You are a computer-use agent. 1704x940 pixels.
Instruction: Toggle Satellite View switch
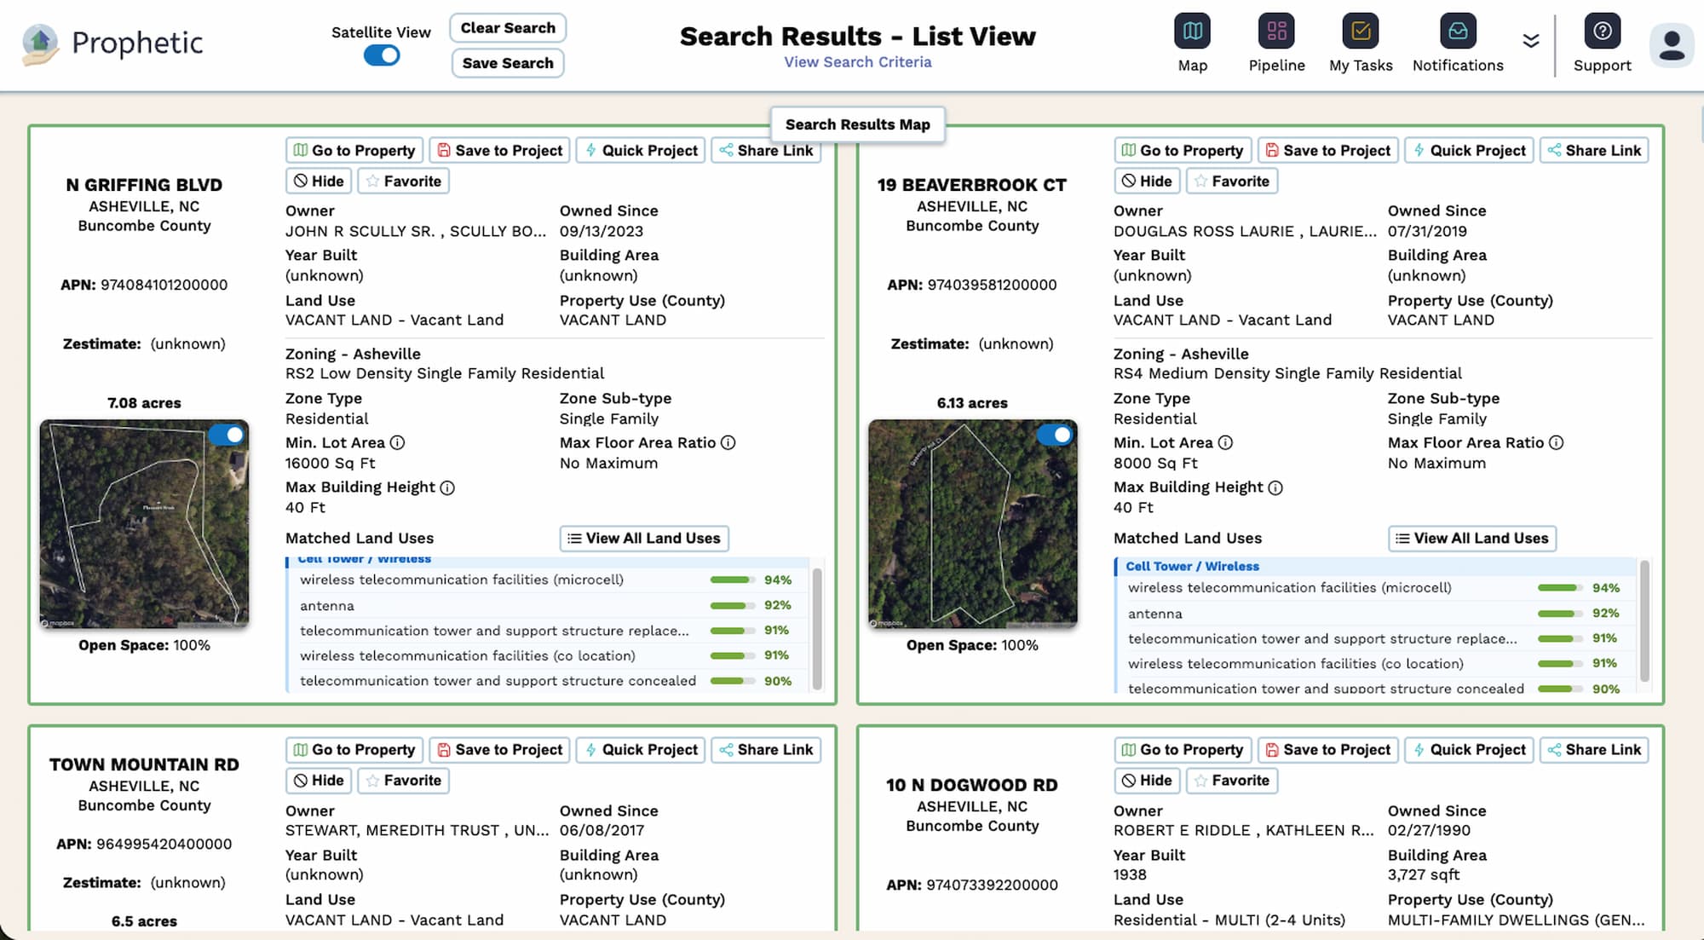tap(382, 55)
